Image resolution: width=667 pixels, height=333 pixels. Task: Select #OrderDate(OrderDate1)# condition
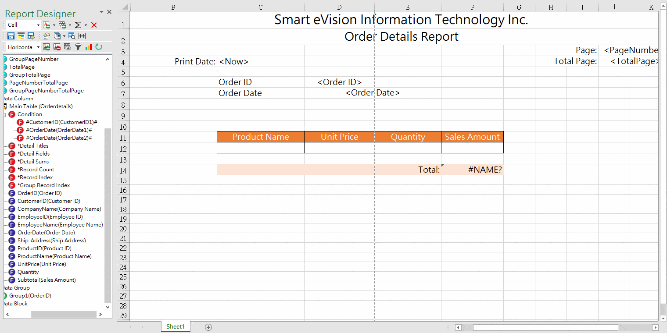(x=59, y=130)
